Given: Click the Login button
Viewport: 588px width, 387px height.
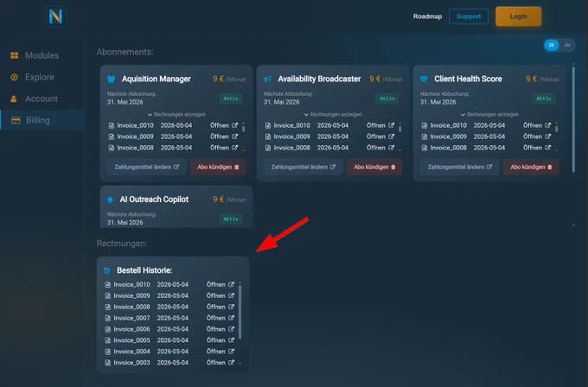Looking at the screenshot, I should pos(518,16).
